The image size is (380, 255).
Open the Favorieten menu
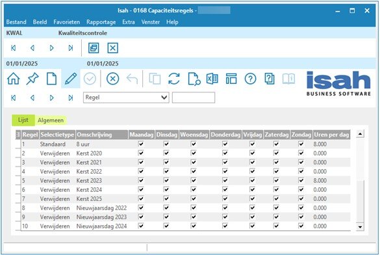67,22
